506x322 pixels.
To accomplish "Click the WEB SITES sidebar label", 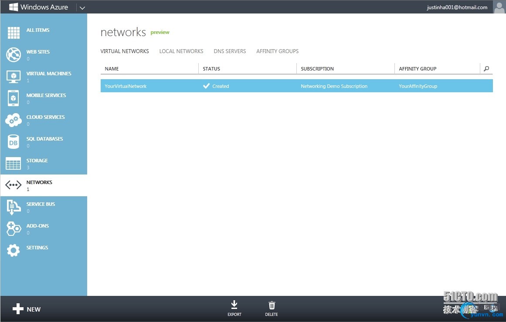I will pos(38,52).
